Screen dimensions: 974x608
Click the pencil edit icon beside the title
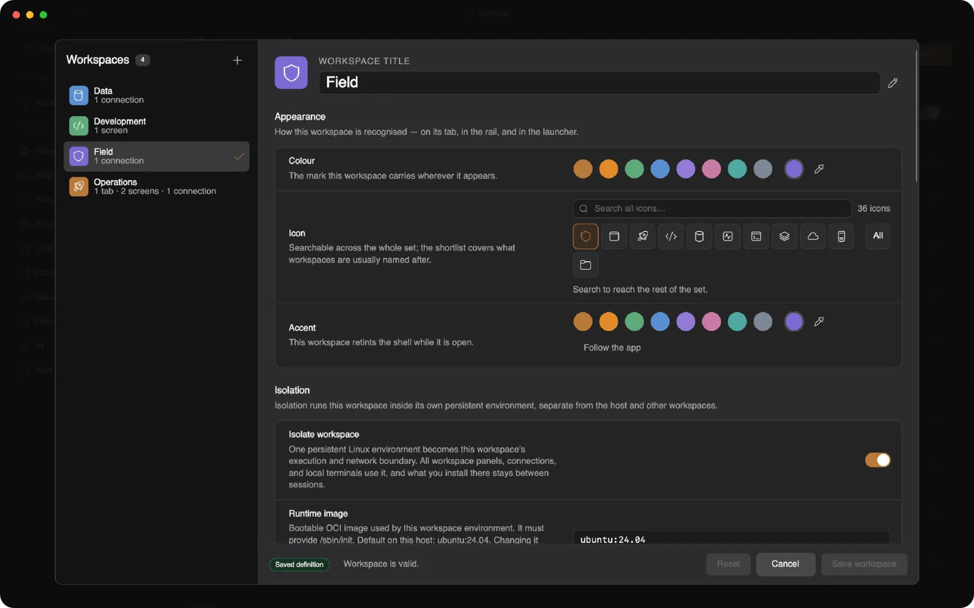(x=893, y=83)
